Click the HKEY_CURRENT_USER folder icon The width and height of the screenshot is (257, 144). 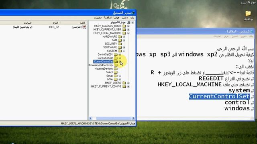pyautogui.click(x=124, y=30)
